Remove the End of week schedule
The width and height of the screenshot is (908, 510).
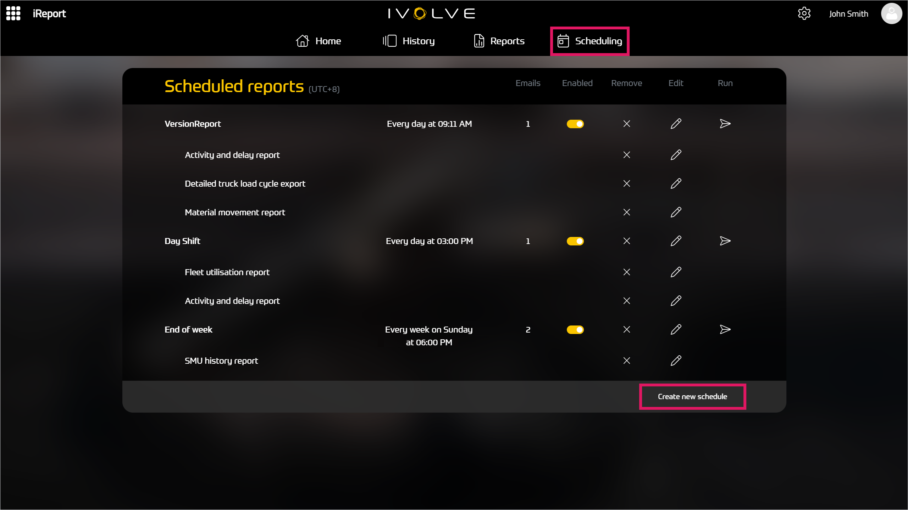pyautogui.click(x=627, y=329)
